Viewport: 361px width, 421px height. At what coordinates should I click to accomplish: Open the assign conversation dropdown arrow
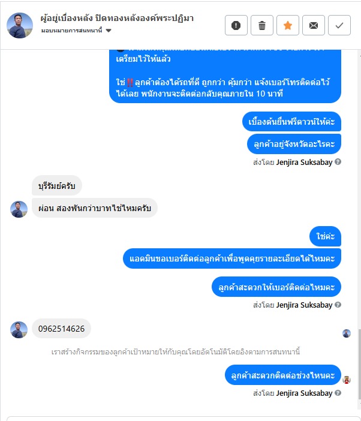click(109, 31)
